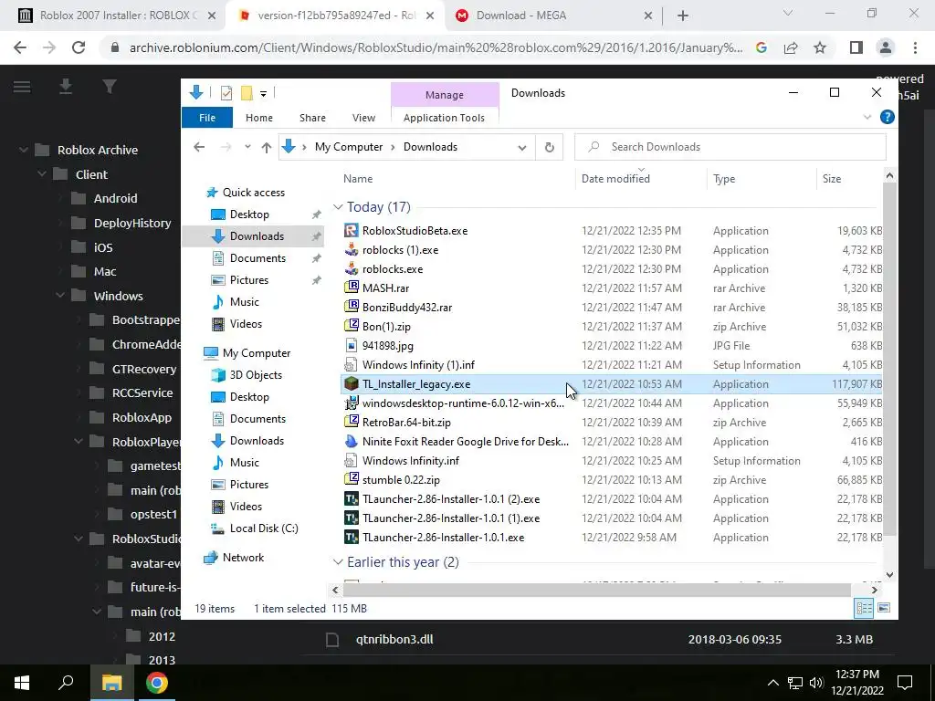This screenshot has height=701, width=935.
Task: Collapse the Today (17) group
Action: coord(338,207)
